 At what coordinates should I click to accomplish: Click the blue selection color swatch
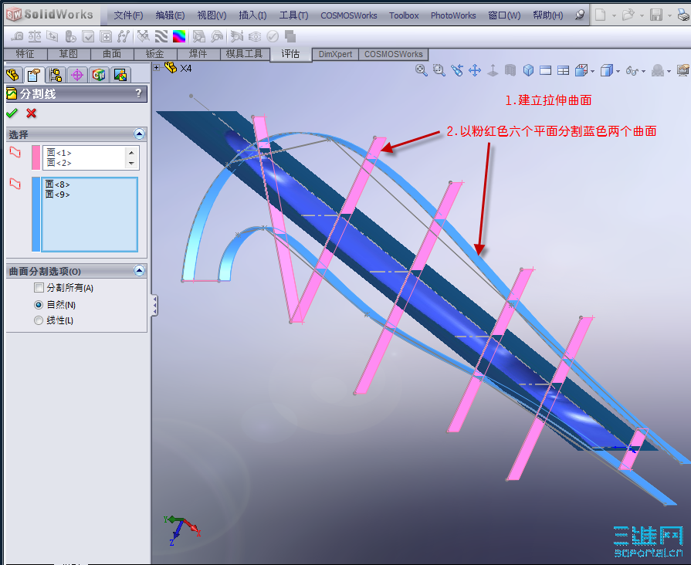pos(36,214)
